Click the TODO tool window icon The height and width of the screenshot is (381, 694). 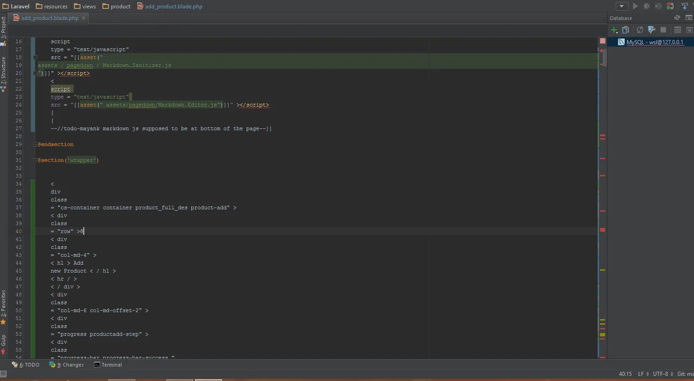tap(15, 365)
